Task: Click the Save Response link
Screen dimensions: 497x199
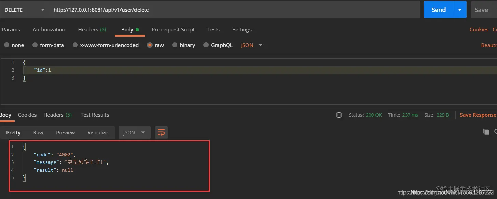Action: click(478, 115)
